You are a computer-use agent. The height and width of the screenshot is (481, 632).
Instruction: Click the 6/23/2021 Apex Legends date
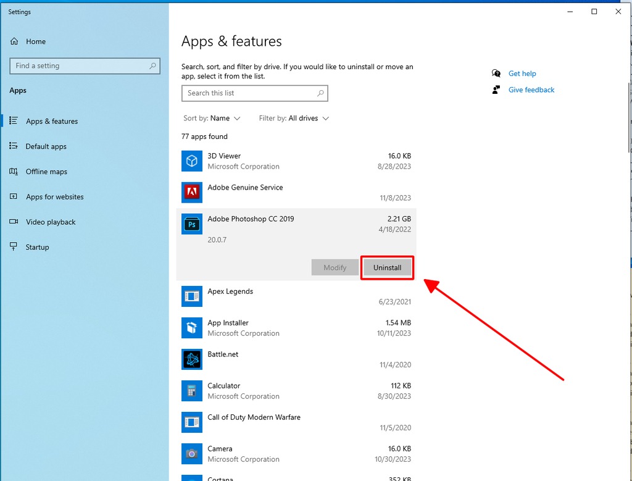[395, 301]
